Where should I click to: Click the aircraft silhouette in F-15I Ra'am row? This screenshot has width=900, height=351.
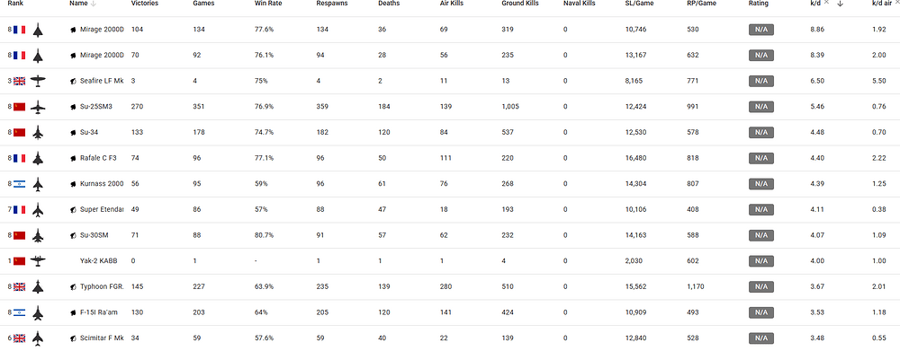38,312
